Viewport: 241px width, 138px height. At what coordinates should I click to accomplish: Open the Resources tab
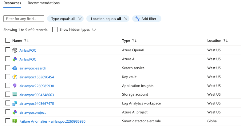pos(12,3)
